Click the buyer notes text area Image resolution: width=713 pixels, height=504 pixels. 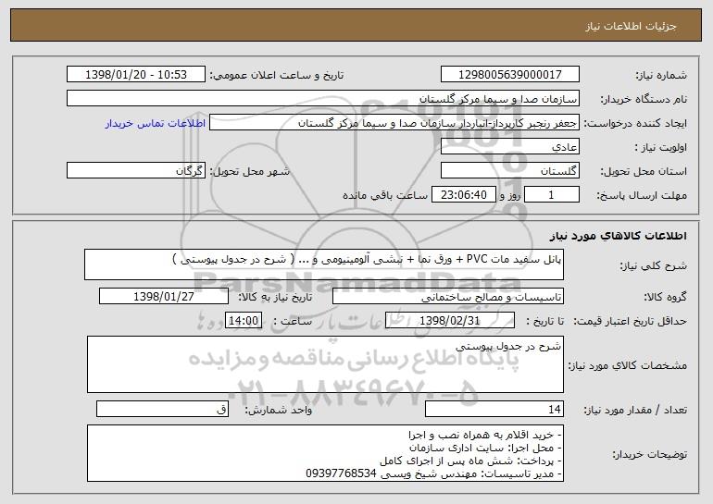(325, 453)
